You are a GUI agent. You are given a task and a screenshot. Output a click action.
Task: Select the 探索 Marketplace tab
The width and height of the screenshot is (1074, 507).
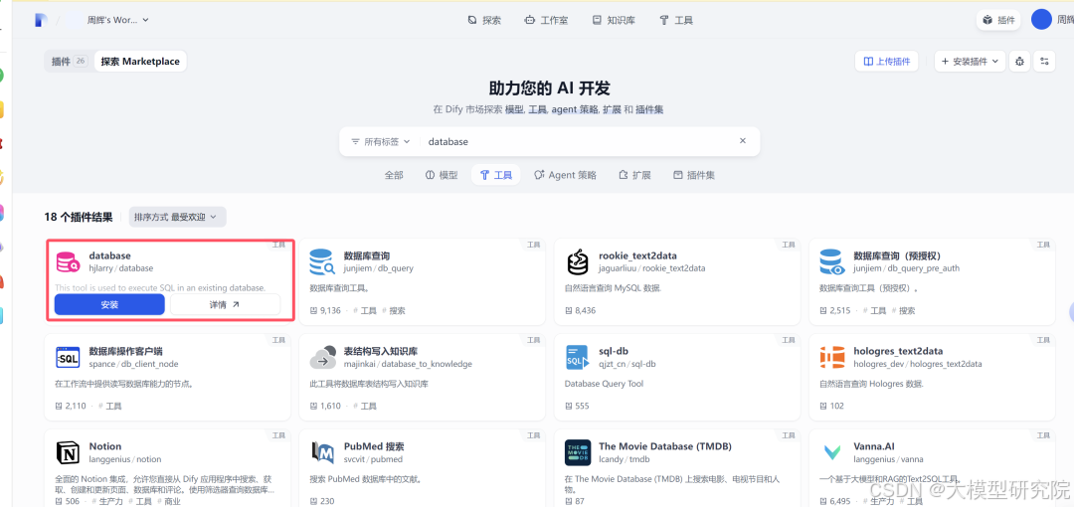(140, 61)
